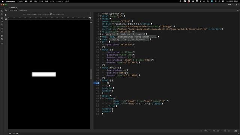Expand the collapsed * rule on line 9
Screen dimensions: 240x135
click(x=100, y=34)
